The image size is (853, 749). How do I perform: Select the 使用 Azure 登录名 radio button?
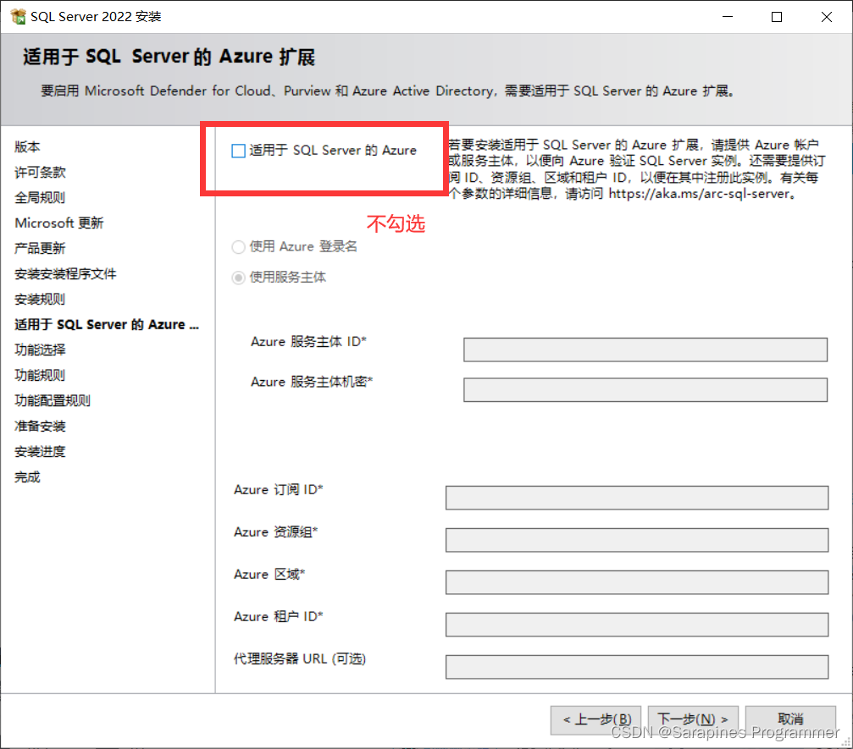(238, 247)
